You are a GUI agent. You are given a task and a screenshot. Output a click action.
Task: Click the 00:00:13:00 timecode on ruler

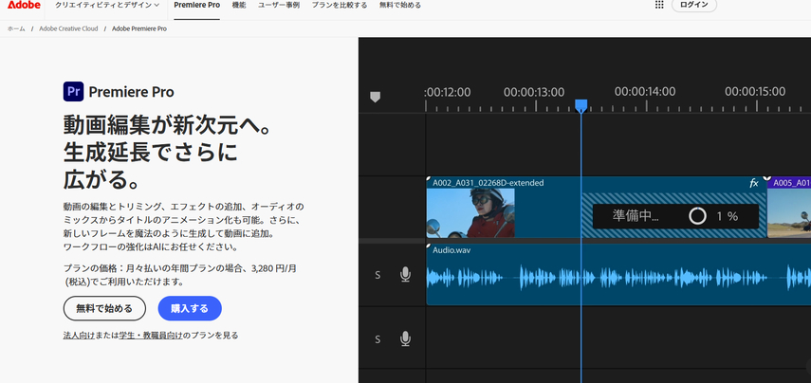[x=534, y=92]
